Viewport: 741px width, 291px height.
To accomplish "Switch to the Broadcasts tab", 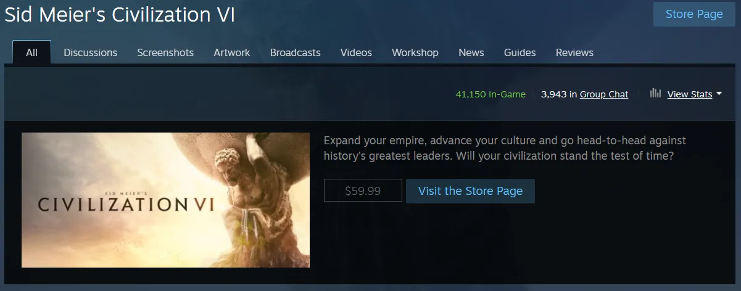I will pos(296,52).
